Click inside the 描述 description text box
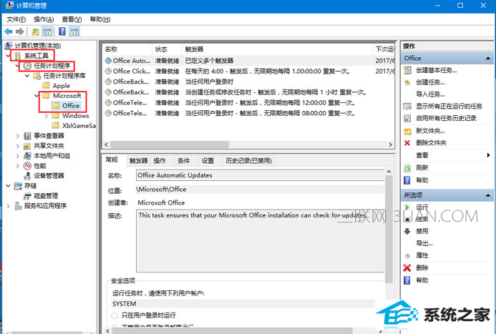 tap(261, 241)
